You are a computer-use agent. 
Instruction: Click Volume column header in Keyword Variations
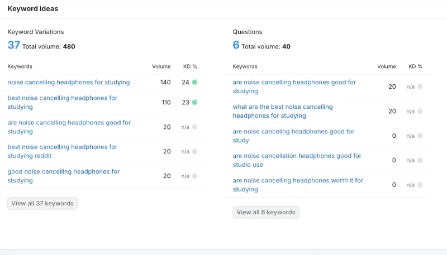[161, 66]
